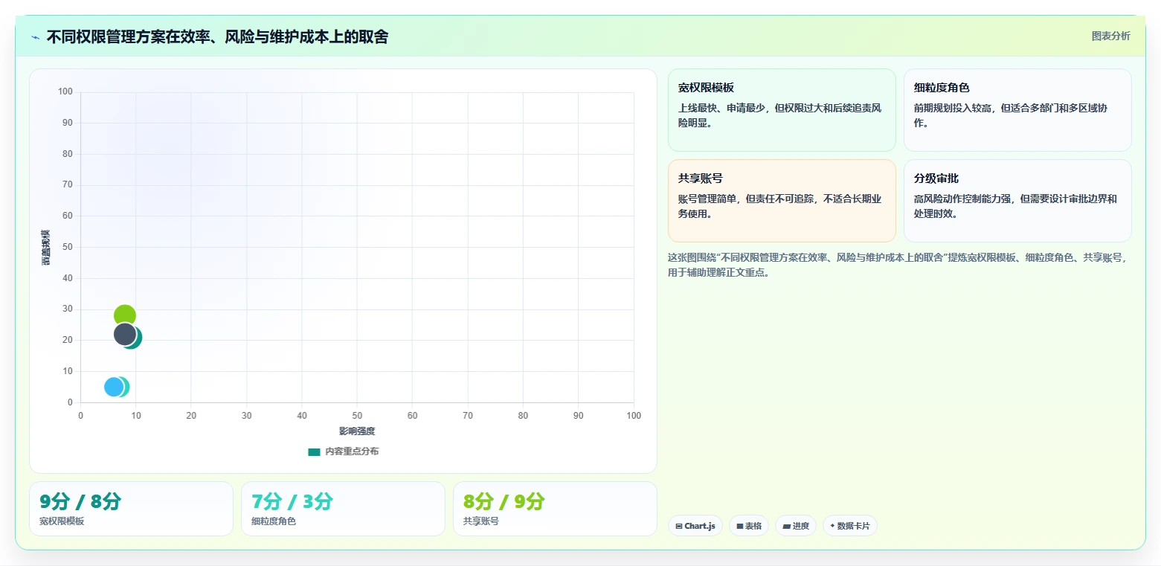Viewport: 1161px width, 566px height.
Task: Click the chart title 不同权限管理方案 heading
Action: (x=217, y=37)
